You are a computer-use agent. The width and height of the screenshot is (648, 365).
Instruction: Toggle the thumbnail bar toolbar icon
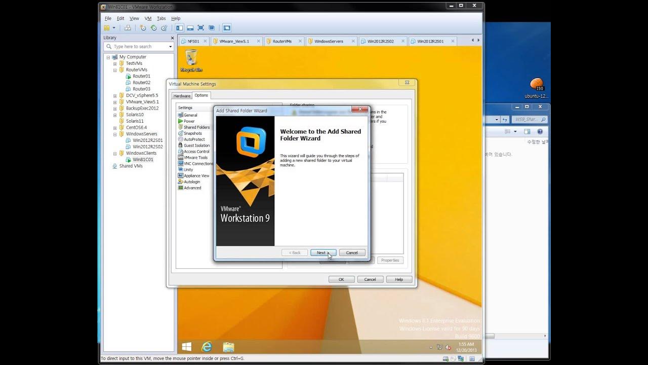pyautogui.click(x=190, y=28)
